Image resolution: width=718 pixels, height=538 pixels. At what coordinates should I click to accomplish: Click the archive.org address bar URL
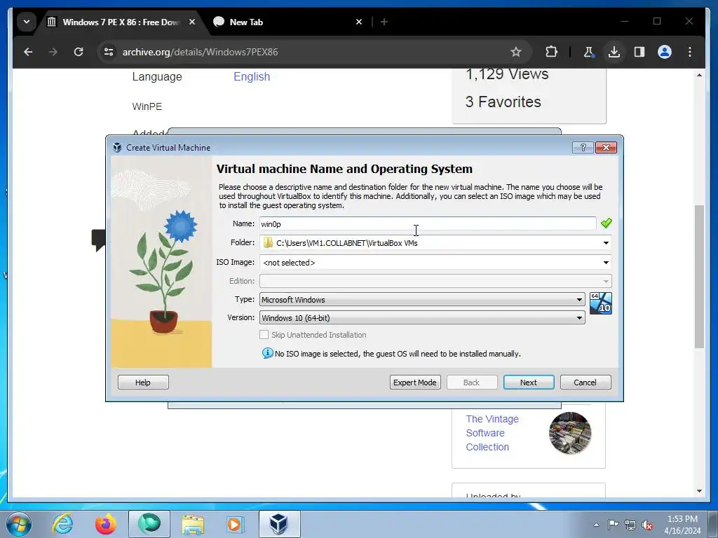pyautogui.click(x=200, y=52)
